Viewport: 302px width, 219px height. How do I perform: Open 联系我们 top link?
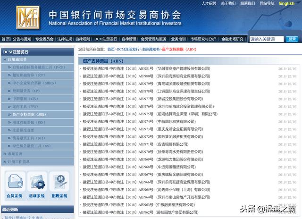click(248, 3)
